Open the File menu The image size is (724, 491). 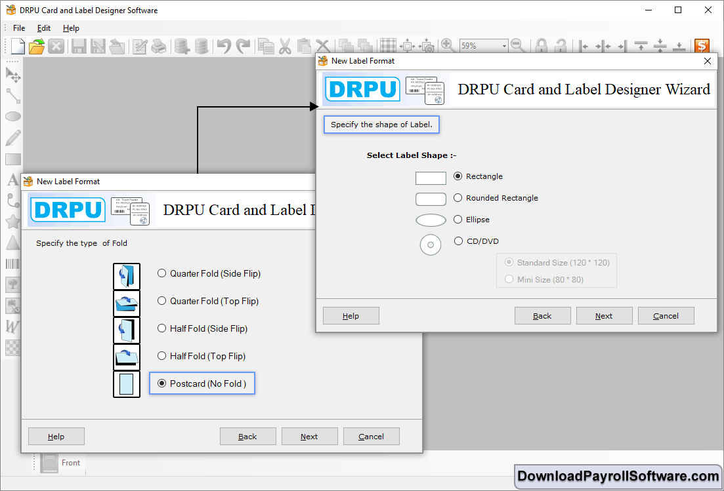pos(19,28)
